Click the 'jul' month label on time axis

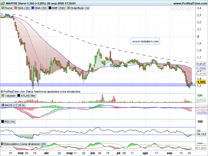tap(119, 153)
